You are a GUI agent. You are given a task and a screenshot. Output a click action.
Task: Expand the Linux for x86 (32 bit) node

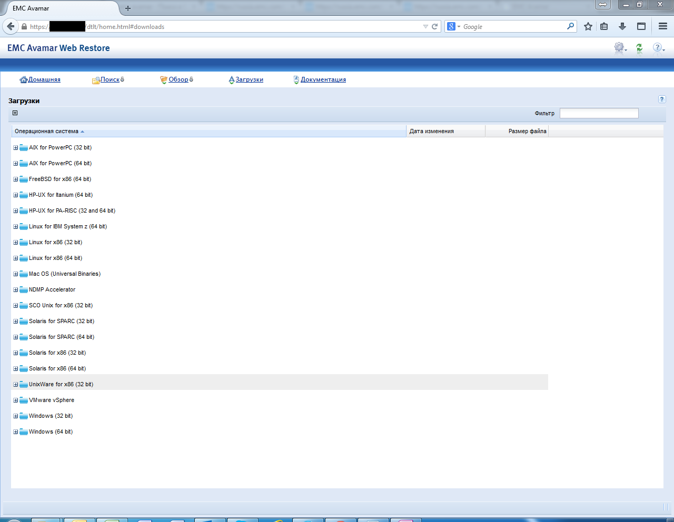(16, 243)
